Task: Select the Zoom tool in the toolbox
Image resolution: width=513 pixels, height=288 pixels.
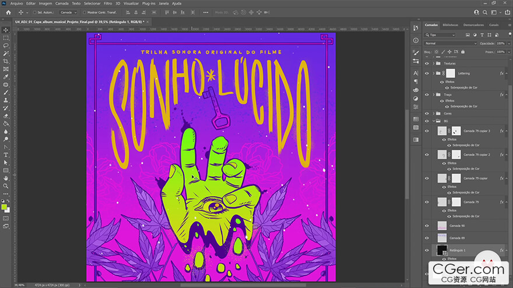Action: click(6, 186)
